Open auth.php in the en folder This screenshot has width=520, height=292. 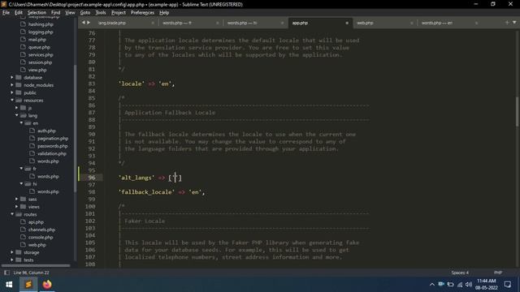(46, 131)
